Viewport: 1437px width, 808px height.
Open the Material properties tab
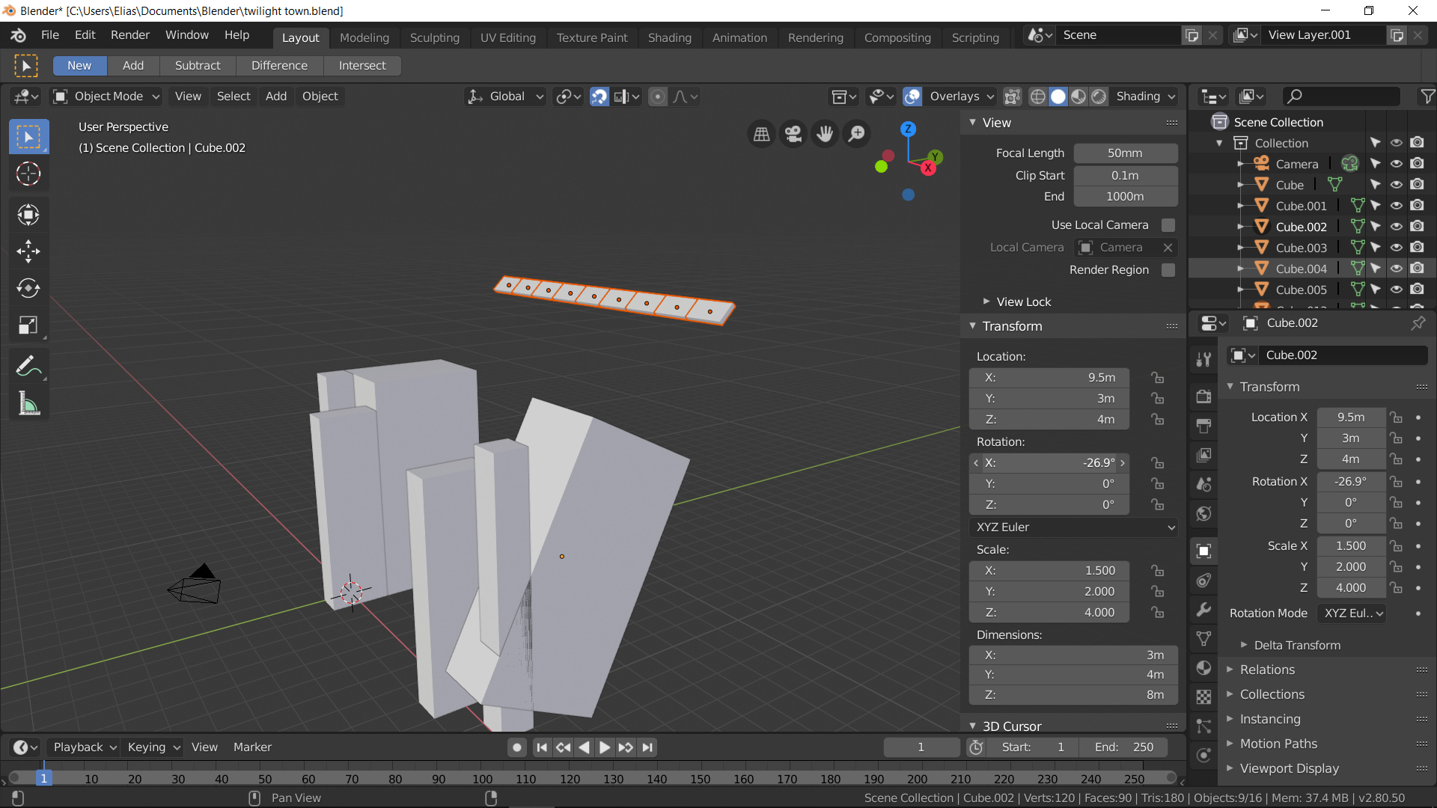[x=1203, y=668]
